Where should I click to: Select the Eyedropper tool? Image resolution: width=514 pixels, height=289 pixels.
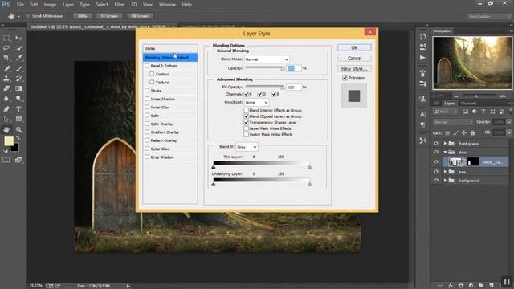tap(18, 58)
